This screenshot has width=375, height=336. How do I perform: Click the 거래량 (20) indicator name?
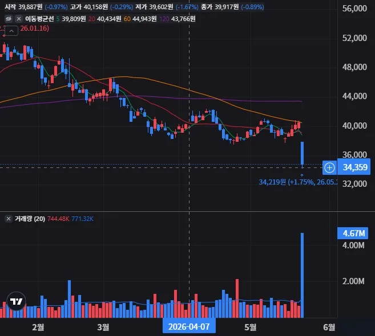(30, 219)
